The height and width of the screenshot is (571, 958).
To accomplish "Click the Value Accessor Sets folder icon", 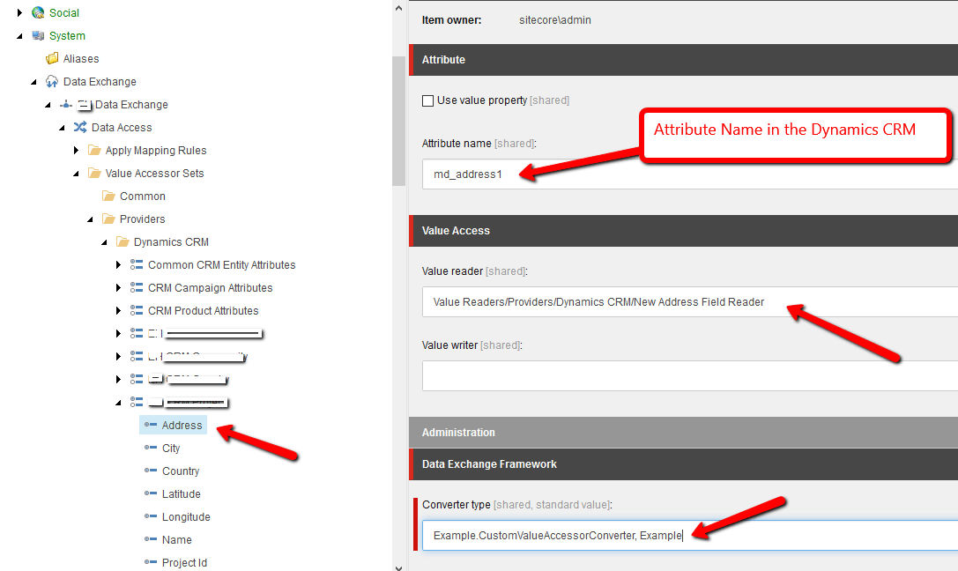I will 94,173.
